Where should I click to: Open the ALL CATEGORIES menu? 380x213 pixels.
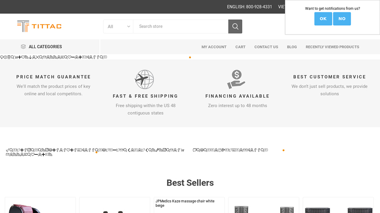point(45,46)
